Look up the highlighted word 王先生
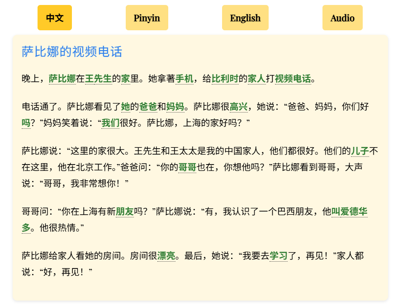The height and width of the screenshot is (306, 398). tap(98, 79)
